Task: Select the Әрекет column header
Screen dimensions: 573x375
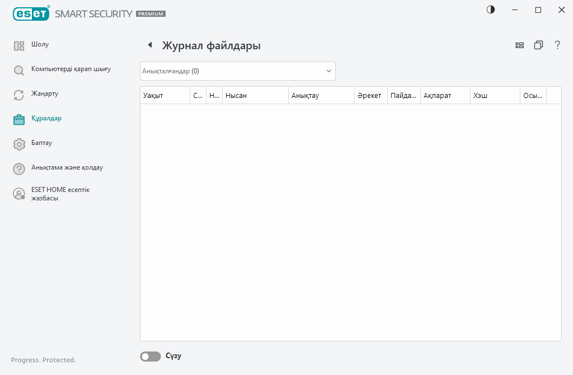Action: tap(370, 95)
